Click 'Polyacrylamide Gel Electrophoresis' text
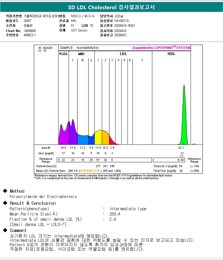Screen dimensions: 223x260 (43, 197)
